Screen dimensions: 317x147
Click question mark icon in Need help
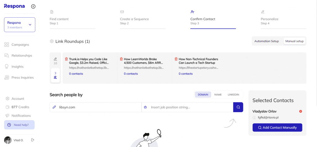point(9,125)
